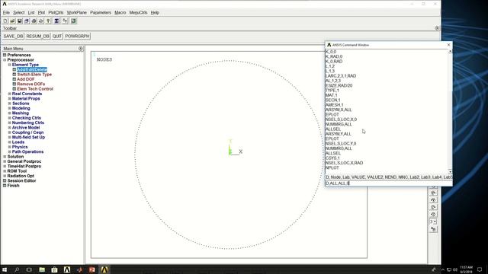Close the ANSYS Command Window
The height and width of the screenshot is (274, 488).
click(448, 45)
